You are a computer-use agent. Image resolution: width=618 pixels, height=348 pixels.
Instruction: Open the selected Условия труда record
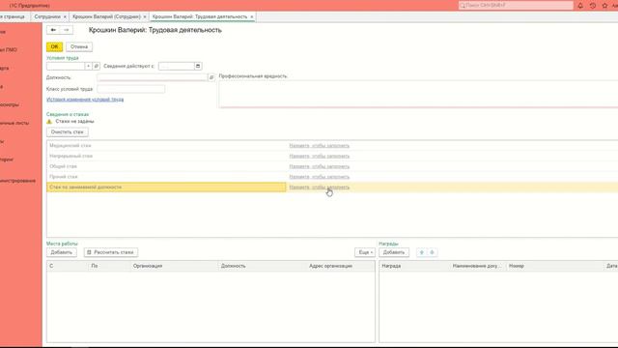[x=97, y=66]
